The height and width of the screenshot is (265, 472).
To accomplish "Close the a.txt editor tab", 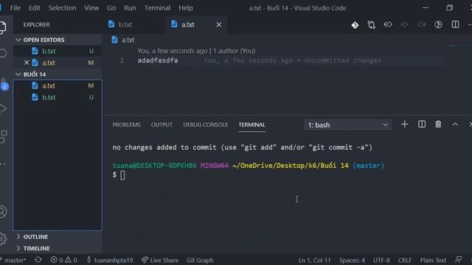I will [219, 24].
